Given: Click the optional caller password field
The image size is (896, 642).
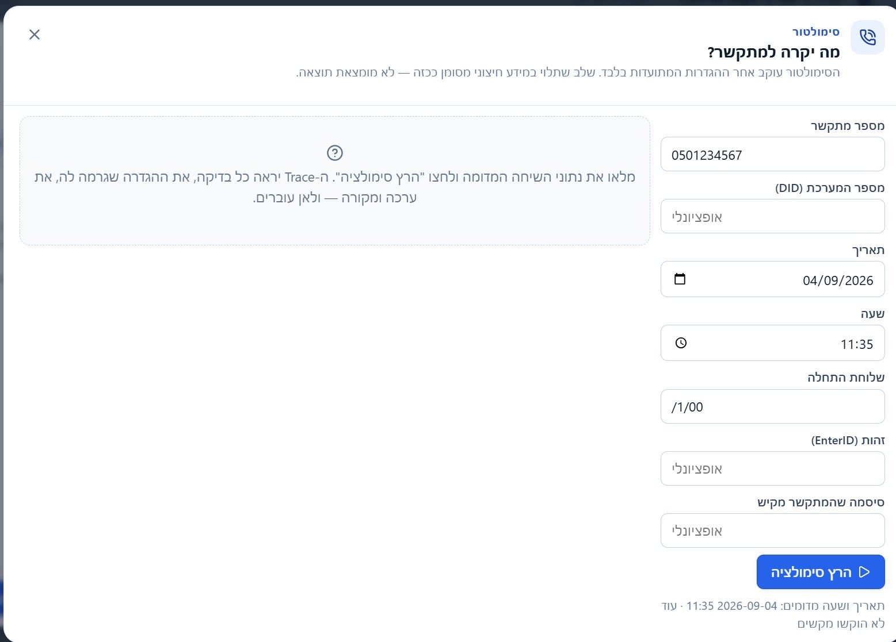Looking at the screenshot, I should (x=772, y=530).
